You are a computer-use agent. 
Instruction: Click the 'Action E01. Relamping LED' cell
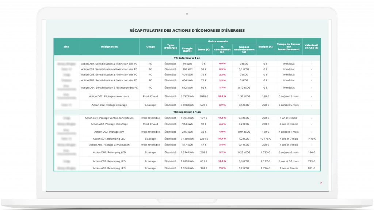tap(109, 139)
